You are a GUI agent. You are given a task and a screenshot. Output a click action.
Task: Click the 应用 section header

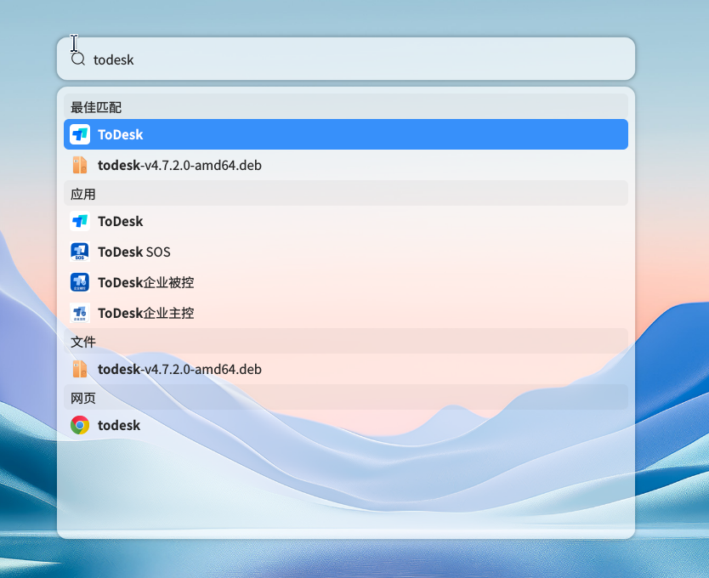(84, 194)
